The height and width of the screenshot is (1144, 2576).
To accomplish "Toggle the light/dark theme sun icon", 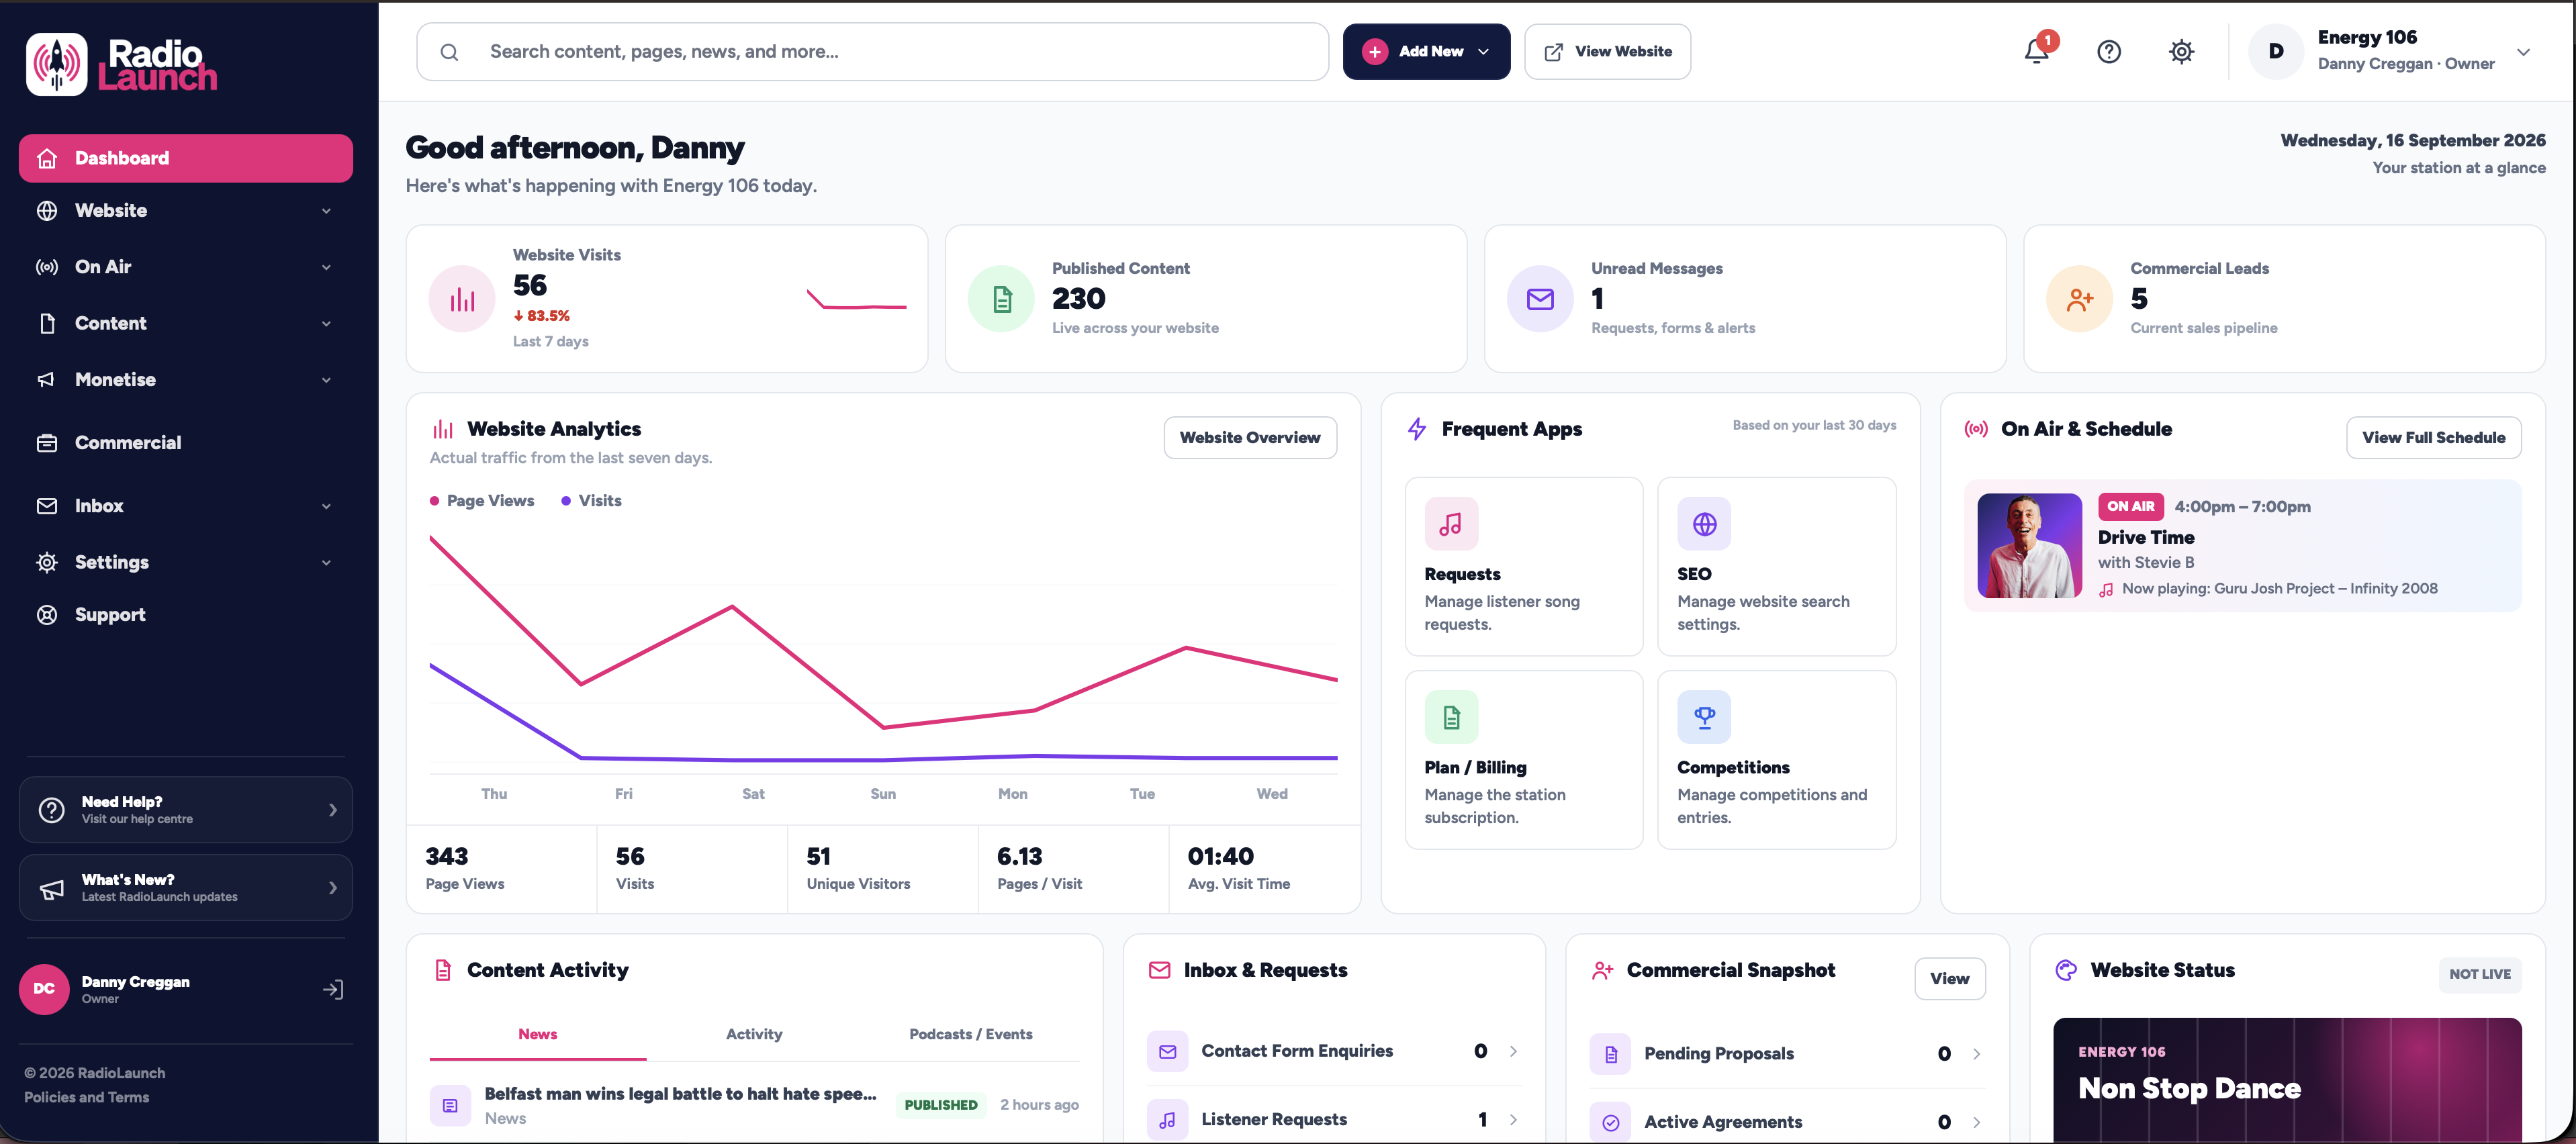I will (x=2181, y=52).
